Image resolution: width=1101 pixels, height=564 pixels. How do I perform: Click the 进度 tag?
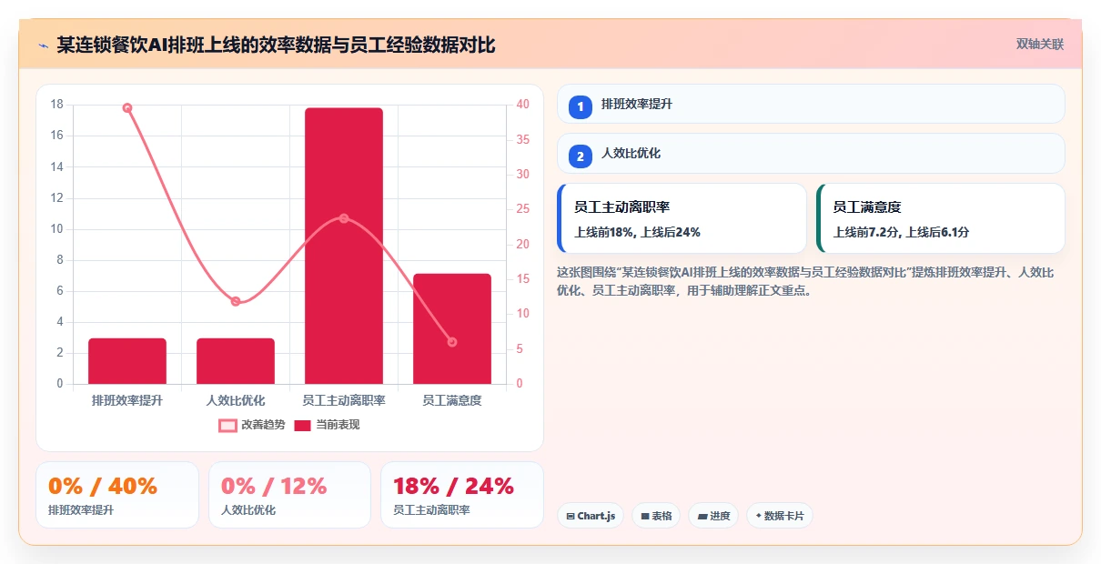[713, 516]
